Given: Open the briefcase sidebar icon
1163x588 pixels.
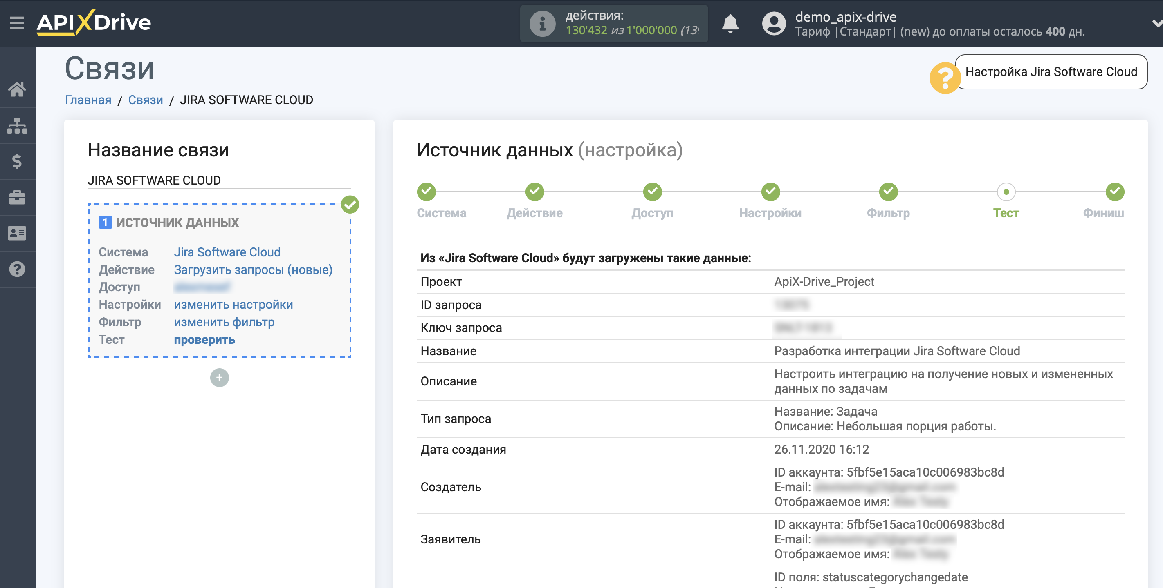Looking at the screenshot, I should pos(17,197).
